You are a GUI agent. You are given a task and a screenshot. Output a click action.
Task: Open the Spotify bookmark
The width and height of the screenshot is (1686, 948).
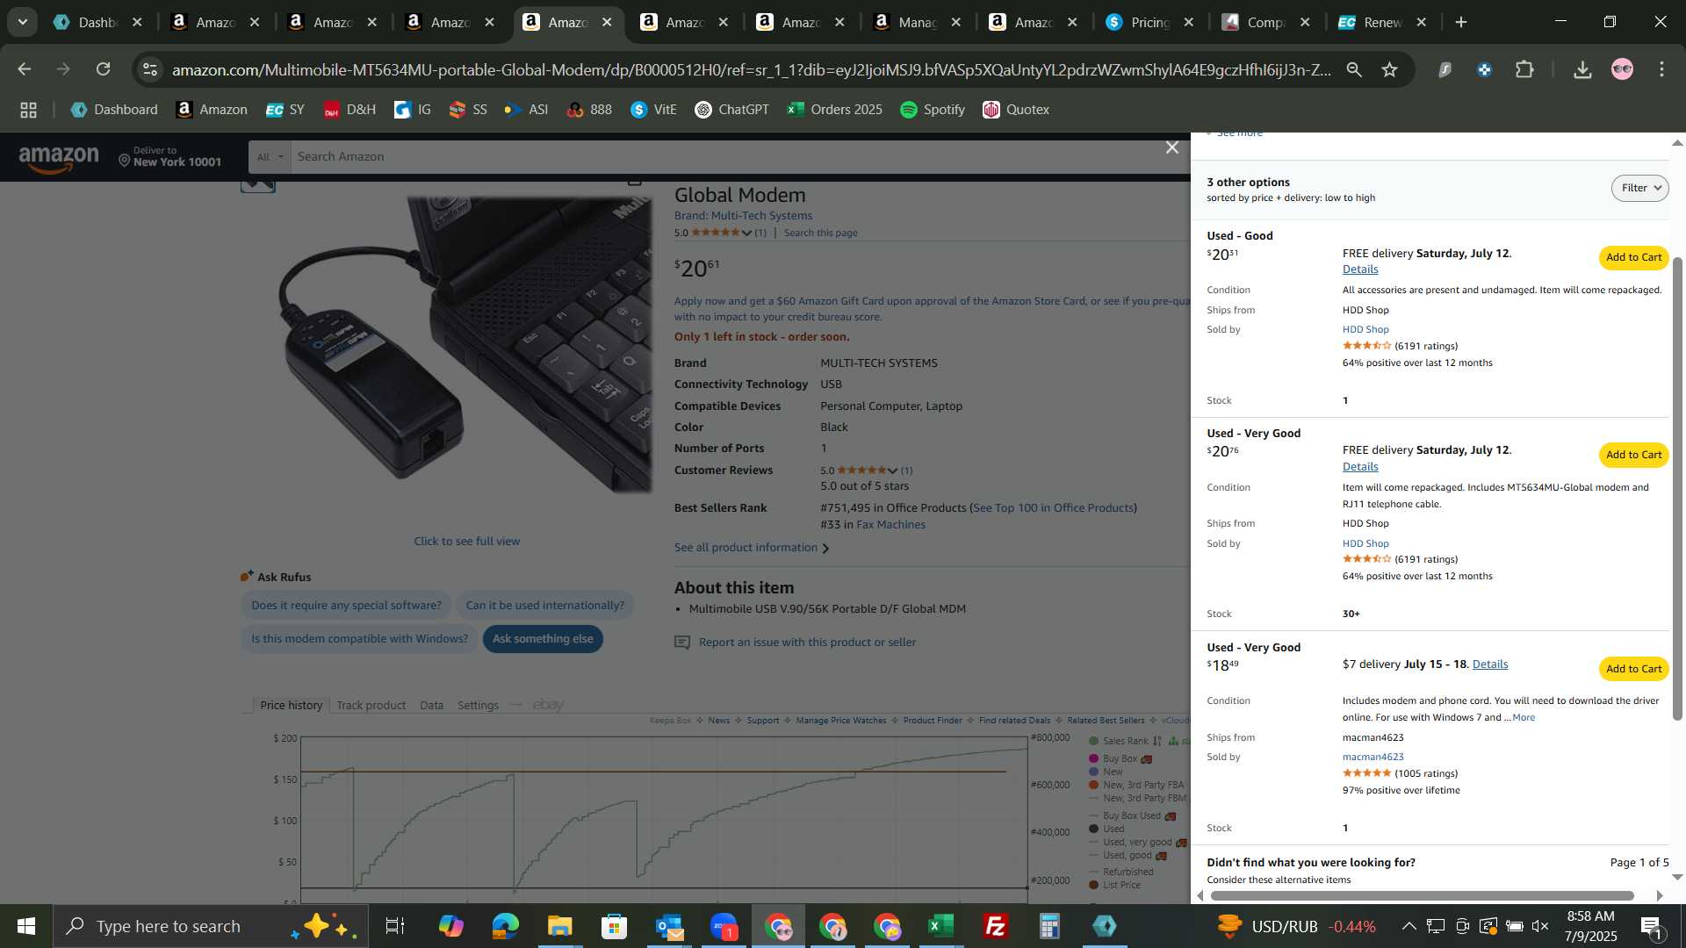tap(933, 110)
